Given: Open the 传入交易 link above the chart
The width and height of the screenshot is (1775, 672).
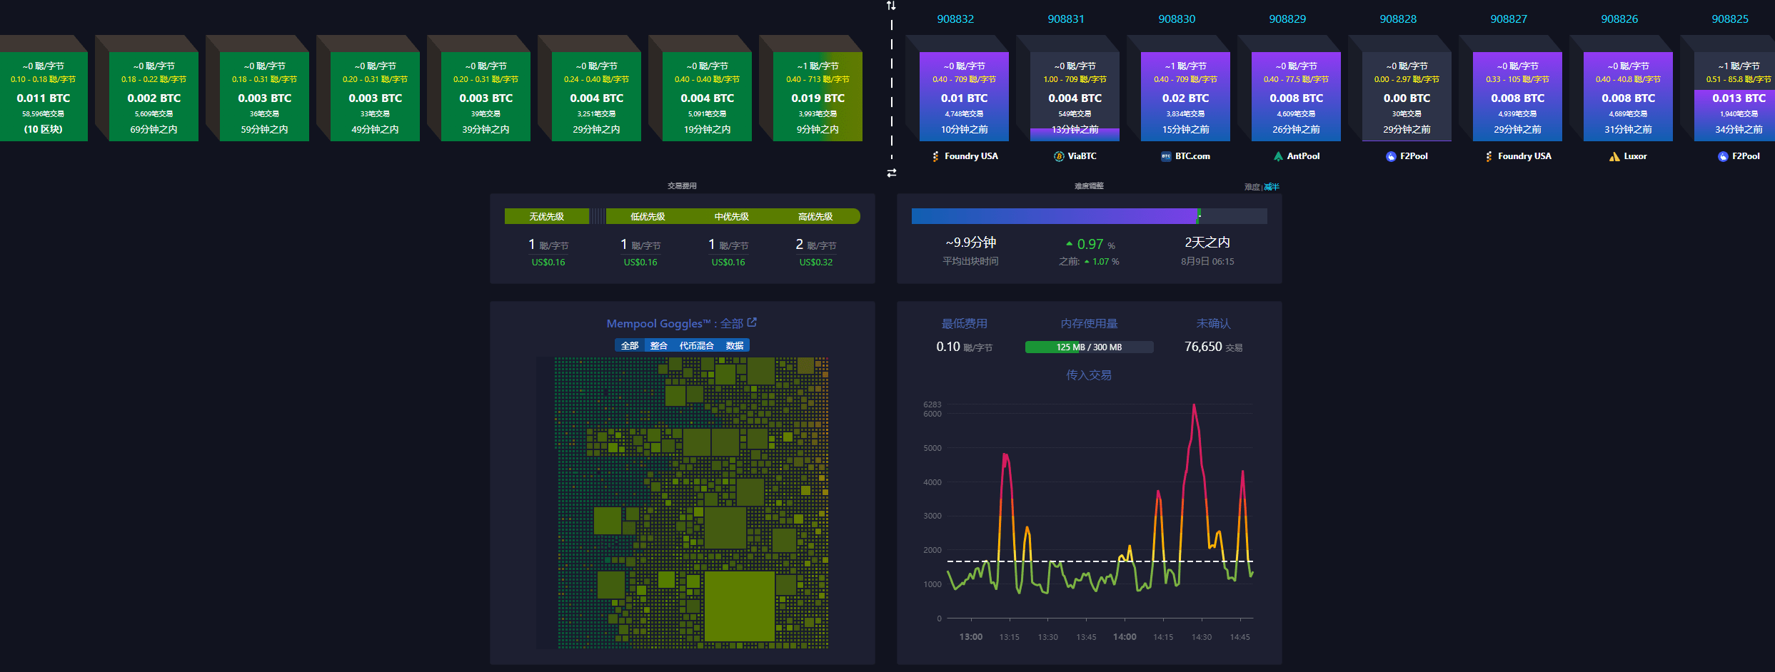Looking at the screenshot, I should click(x=1089, y=375).
